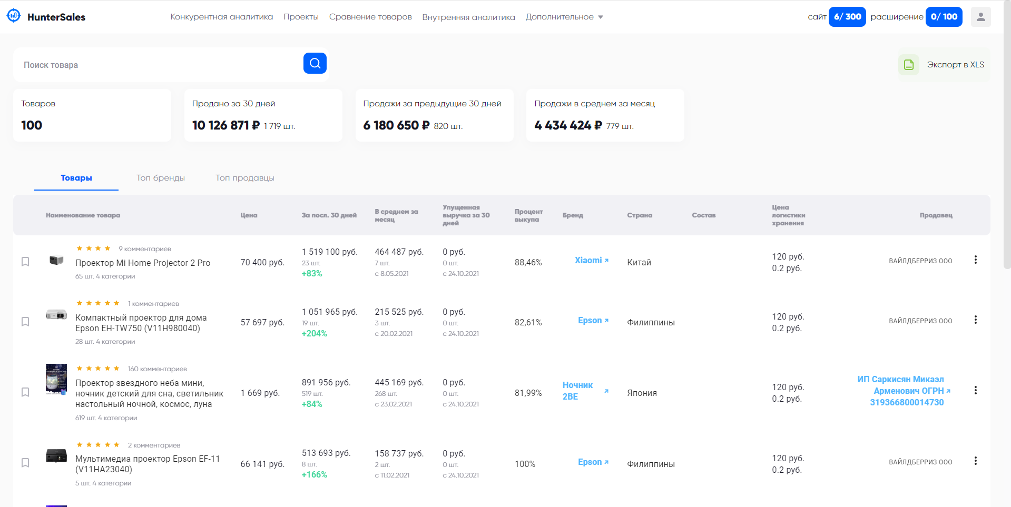This screenshot has width=1011, height=507.
Task: Open the three-dot menu for Epson EH-TW750 row
Action: [x=975, y=320]
